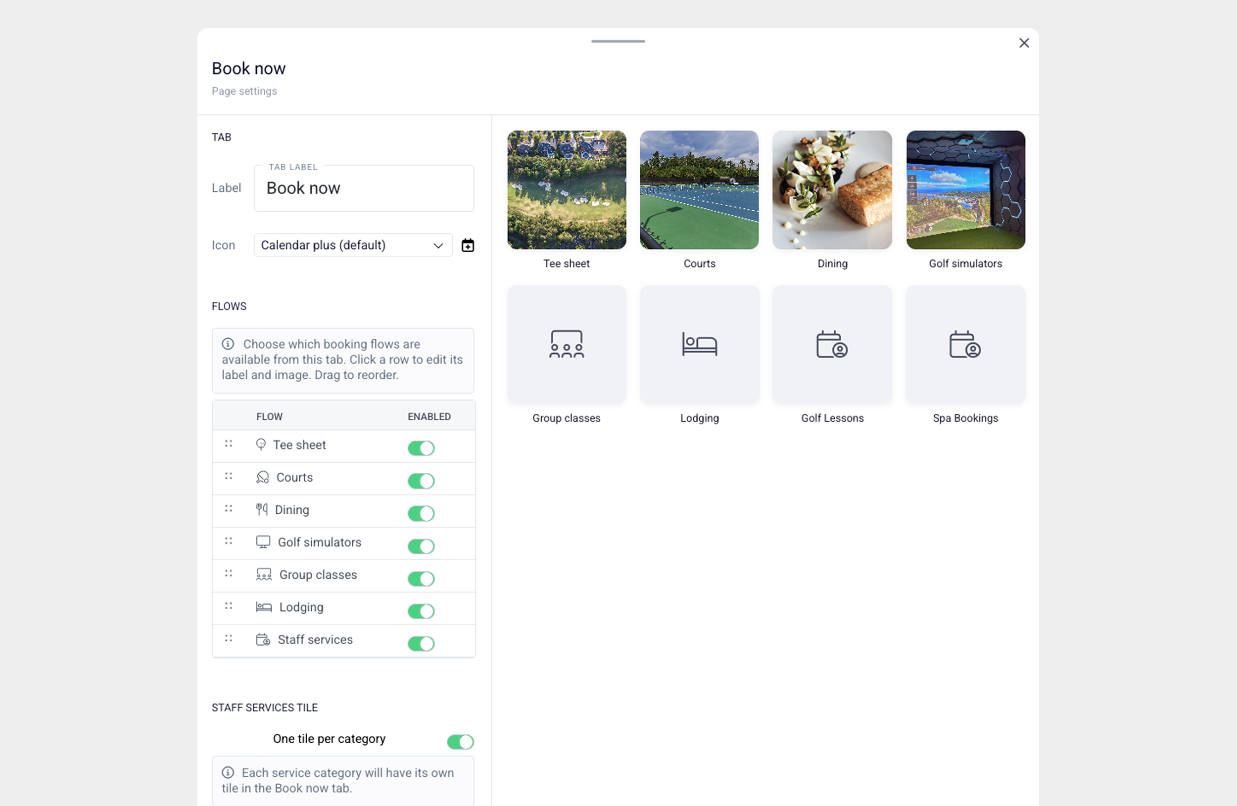Open the Staff services flow row
This screenshot has height=806, width=1237.
point(315,640)
